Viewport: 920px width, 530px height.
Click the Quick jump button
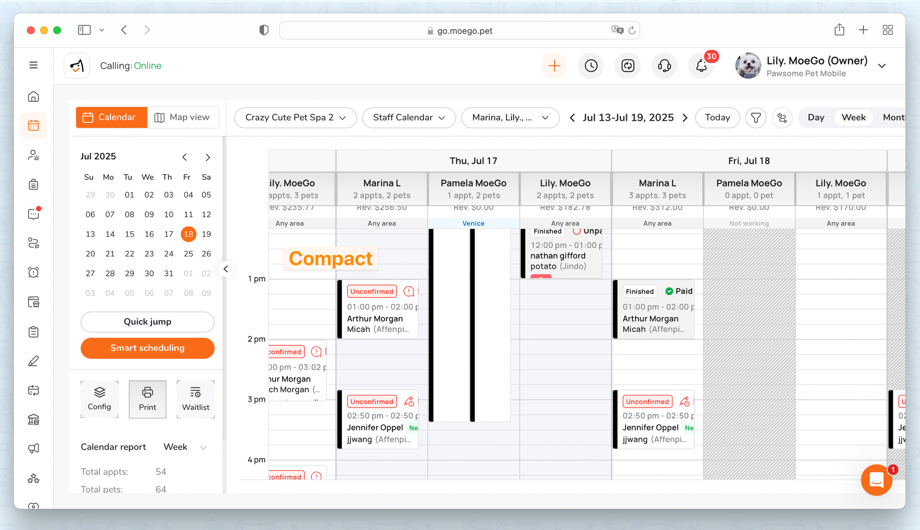coord(147,322)
